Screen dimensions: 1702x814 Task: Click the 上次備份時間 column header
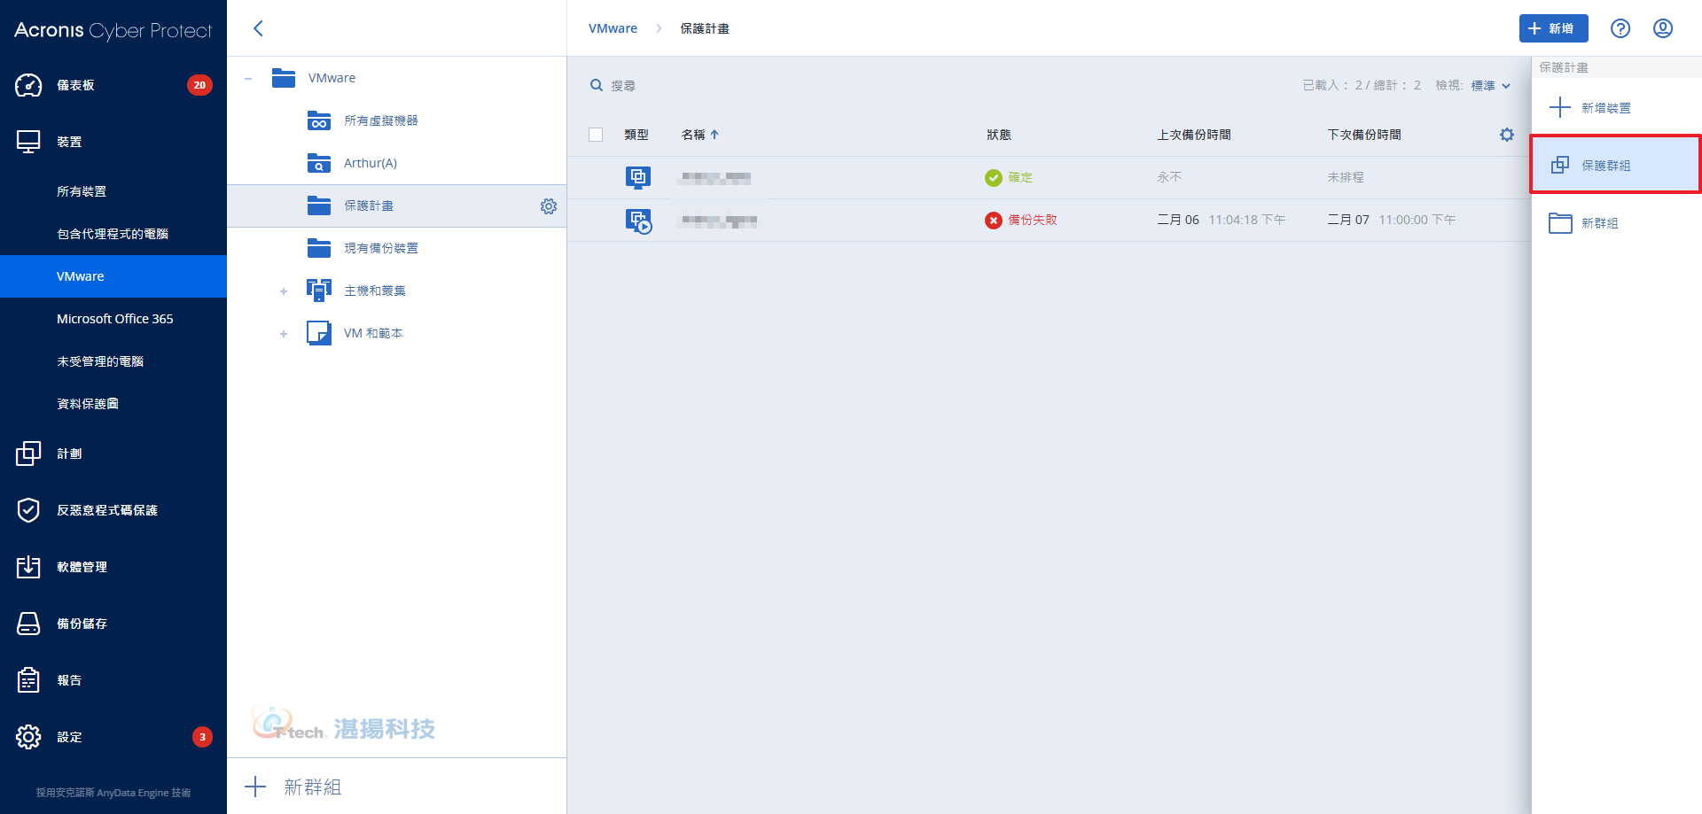pyautogui.click(x=1193, y=135)
